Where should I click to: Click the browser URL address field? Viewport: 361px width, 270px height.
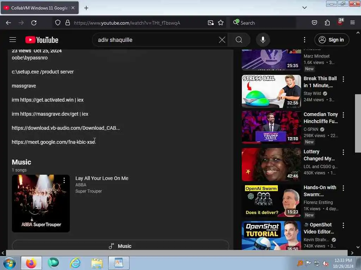coord(139,23)
